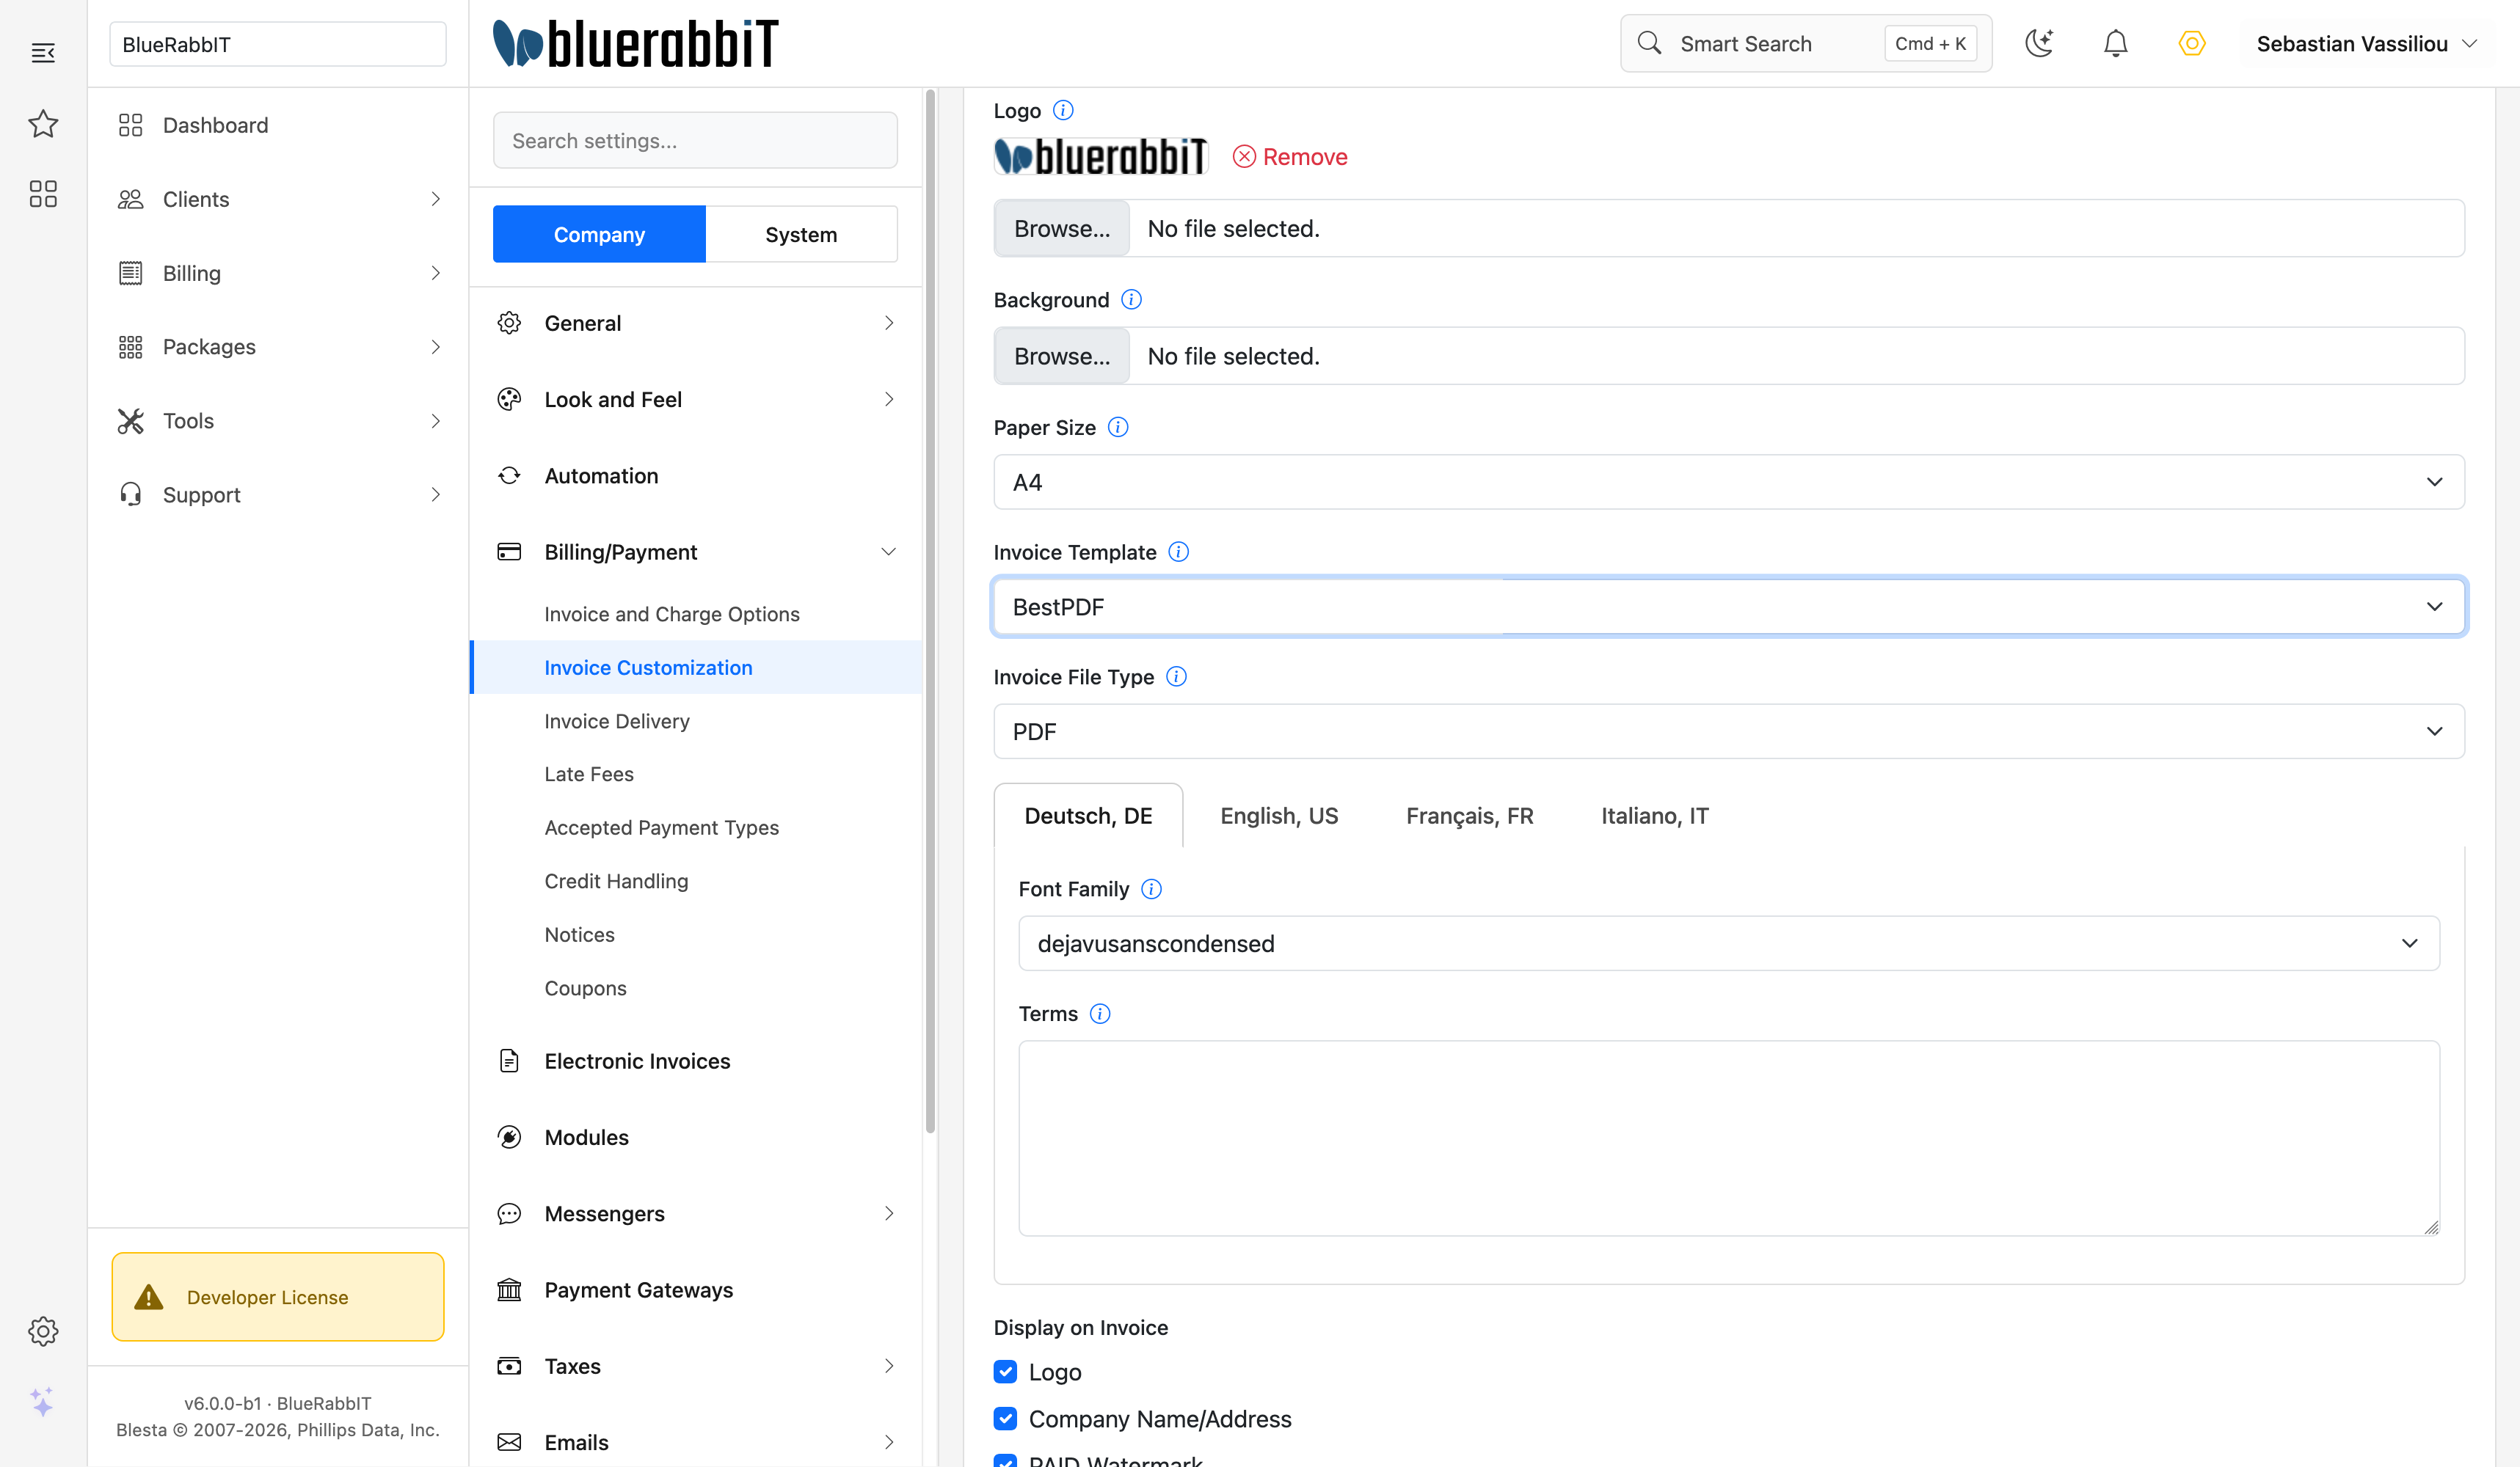The image size is (2520, 1467).
Task: Browse for a Background file
Action: point(1062,356)
